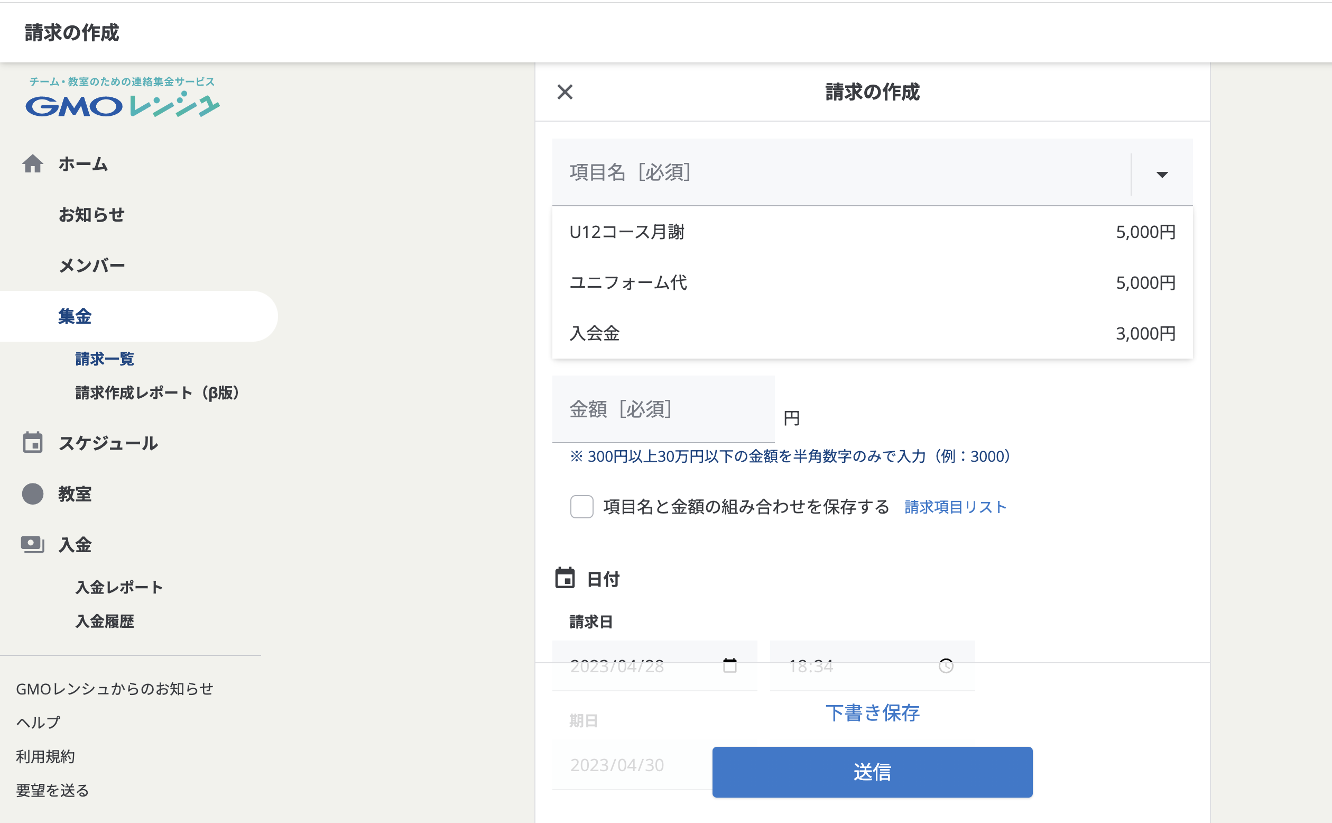Focus the 金額 [必須] input field

point(663,409)
